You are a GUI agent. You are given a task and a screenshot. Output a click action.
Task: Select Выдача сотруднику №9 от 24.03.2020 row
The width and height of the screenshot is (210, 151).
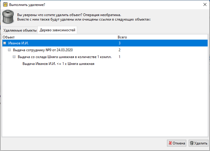tap(105, 50)
